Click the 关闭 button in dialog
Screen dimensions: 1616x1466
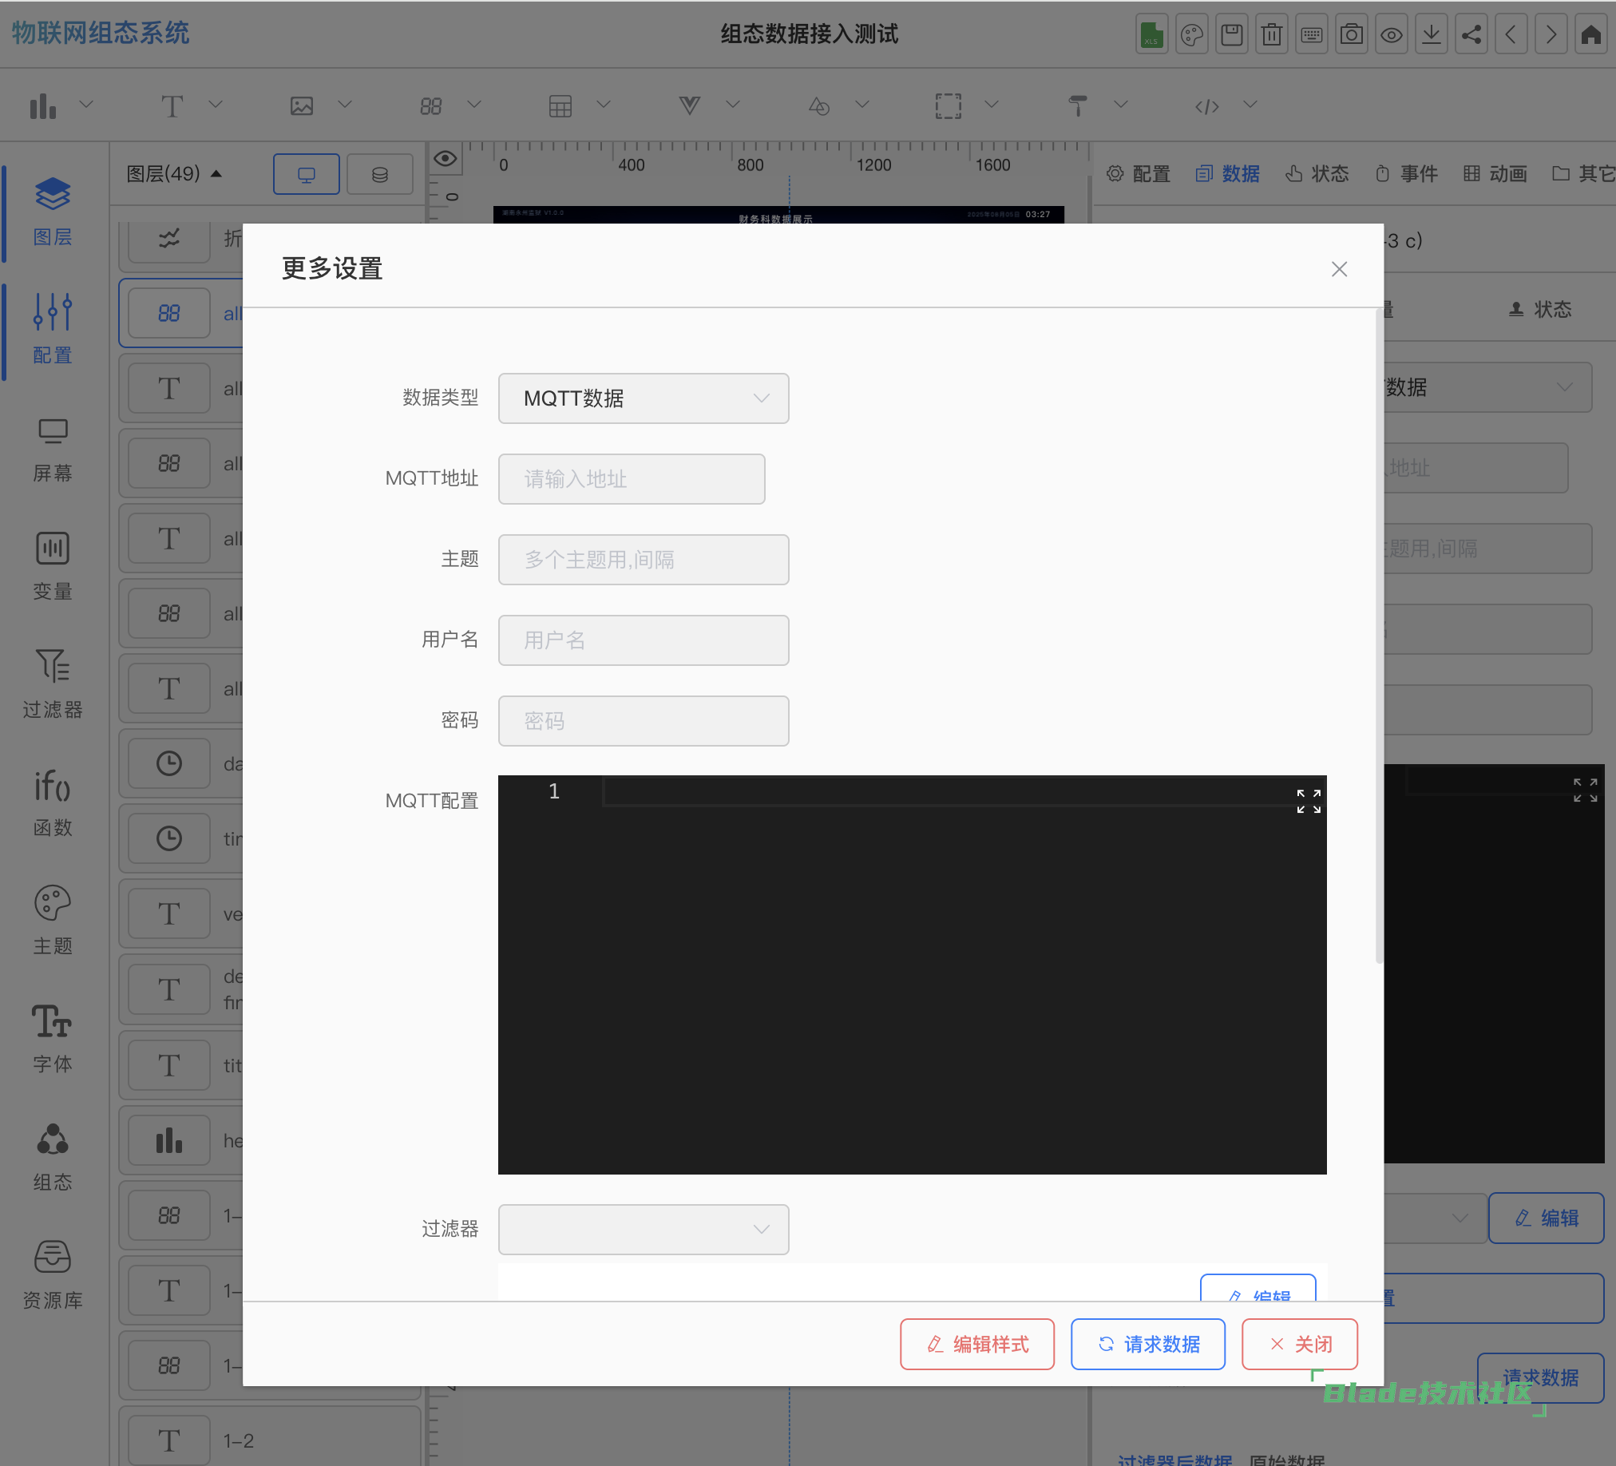[x=1299, y=1344]
